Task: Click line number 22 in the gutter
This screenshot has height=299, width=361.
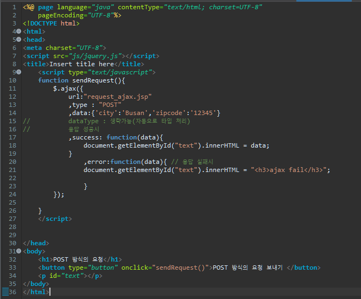Action: (x=12, y=178)
